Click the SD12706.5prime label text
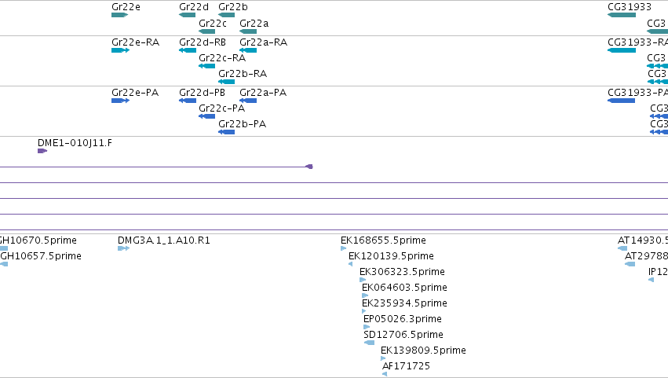 click(403, 335)
